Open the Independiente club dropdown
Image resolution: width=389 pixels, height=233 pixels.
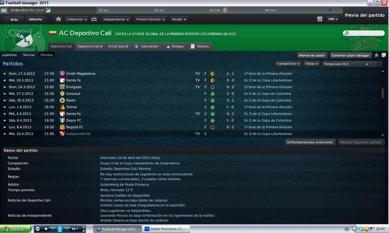pos(116,19)
